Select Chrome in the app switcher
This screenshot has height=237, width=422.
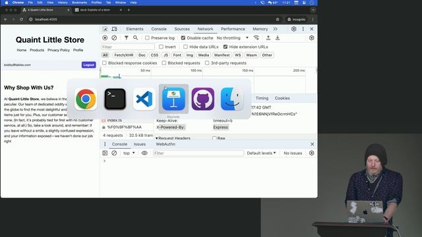pyautogui.click(x=86, y=99)
